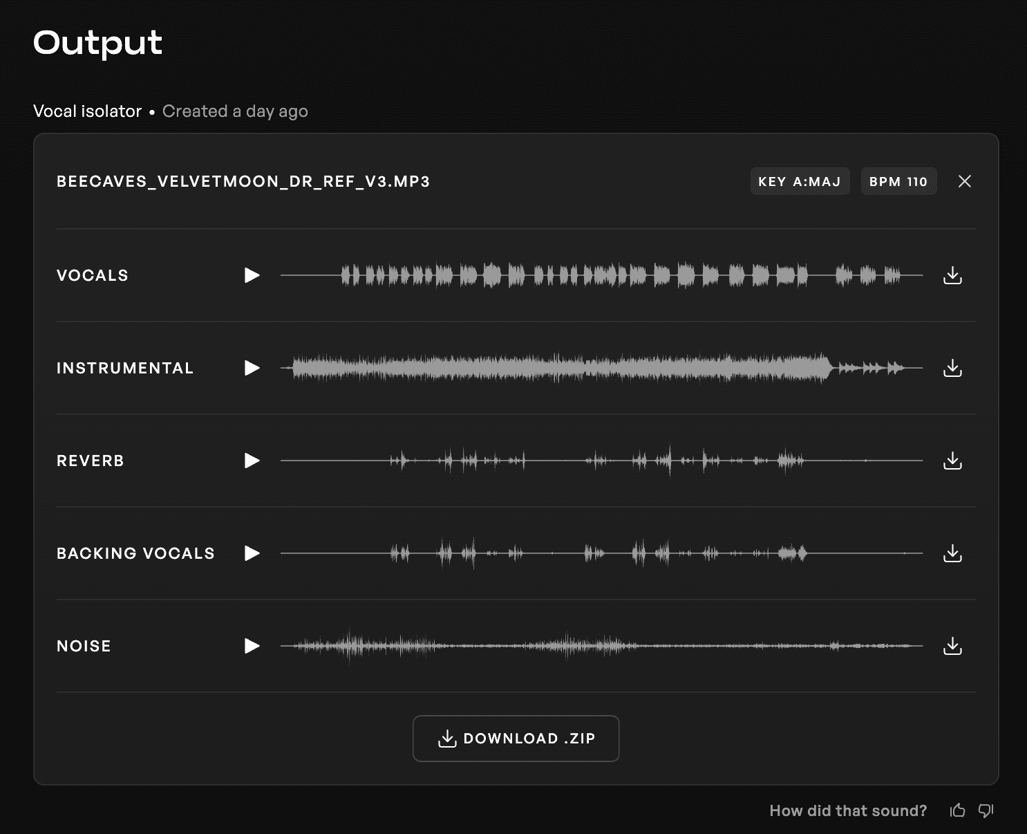
Task: Seek within the Noise waveform
Action: 601,646
